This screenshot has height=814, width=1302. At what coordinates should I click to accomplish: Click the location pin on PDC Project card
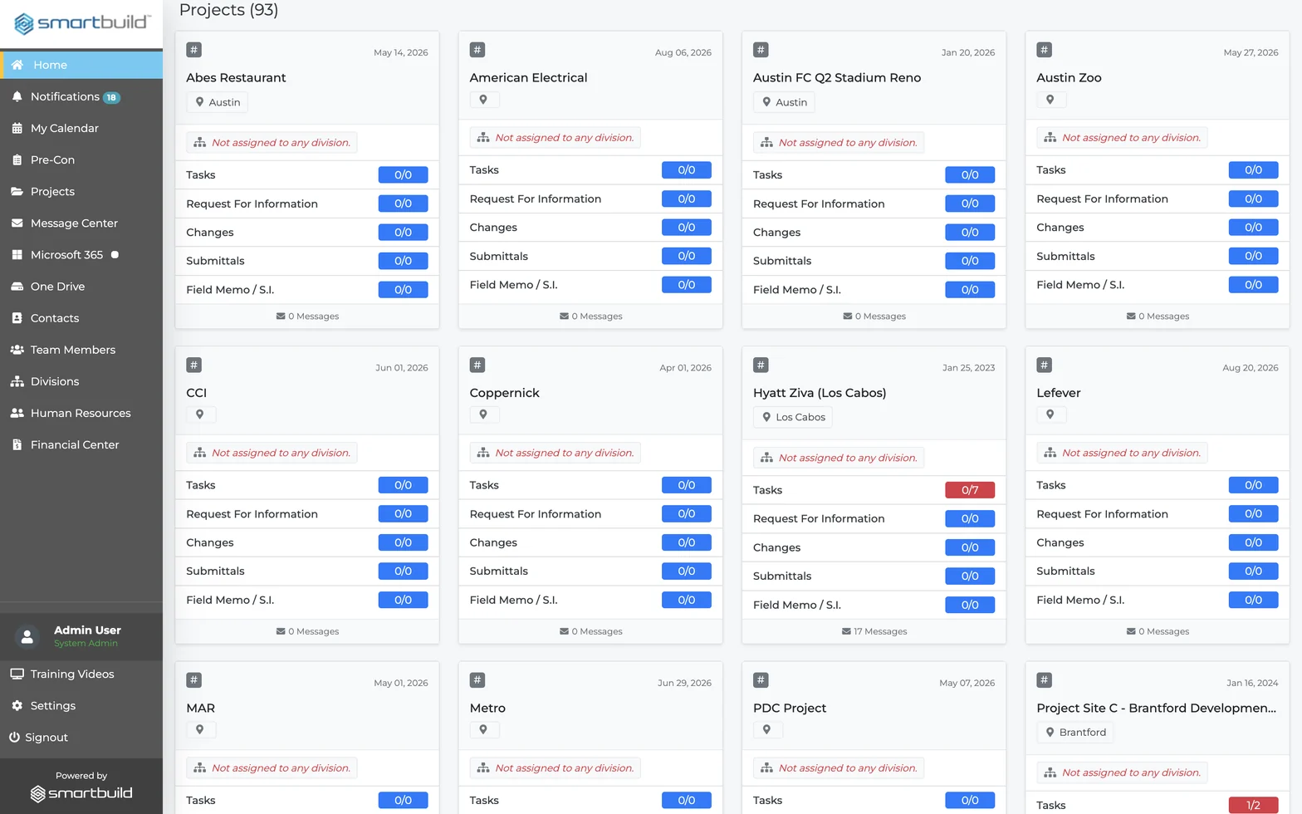(x=767, y=730)
